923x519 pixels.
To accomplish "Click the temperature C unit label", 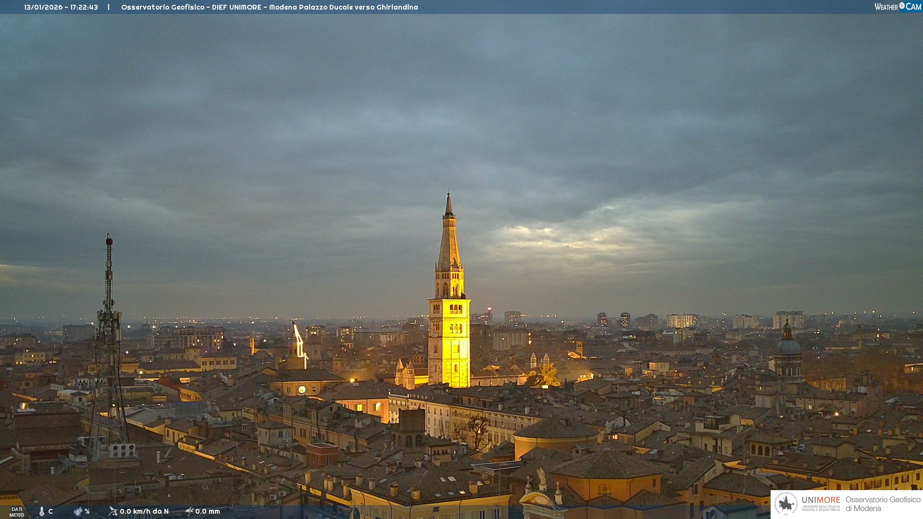I will coord(50,511).
